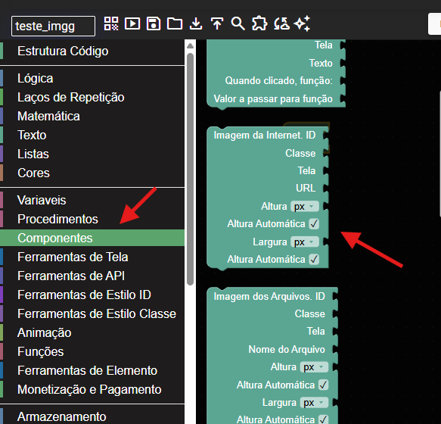Open Altura px dropdown in Imagem dos Arquivos

314,367
